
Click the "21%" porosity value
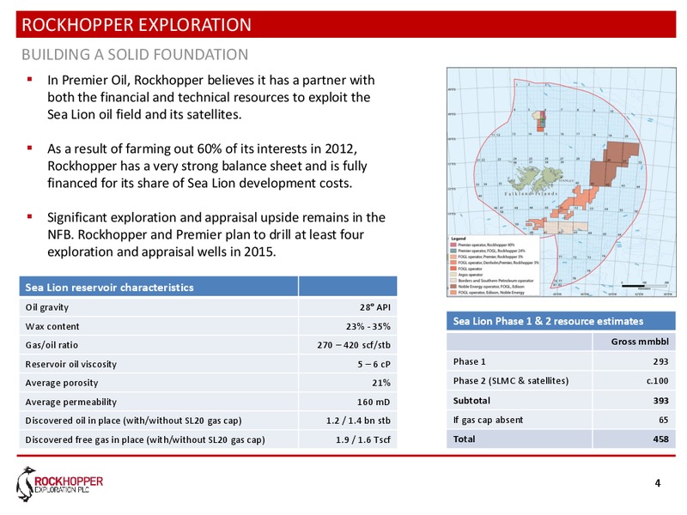(x=381, y=383)
